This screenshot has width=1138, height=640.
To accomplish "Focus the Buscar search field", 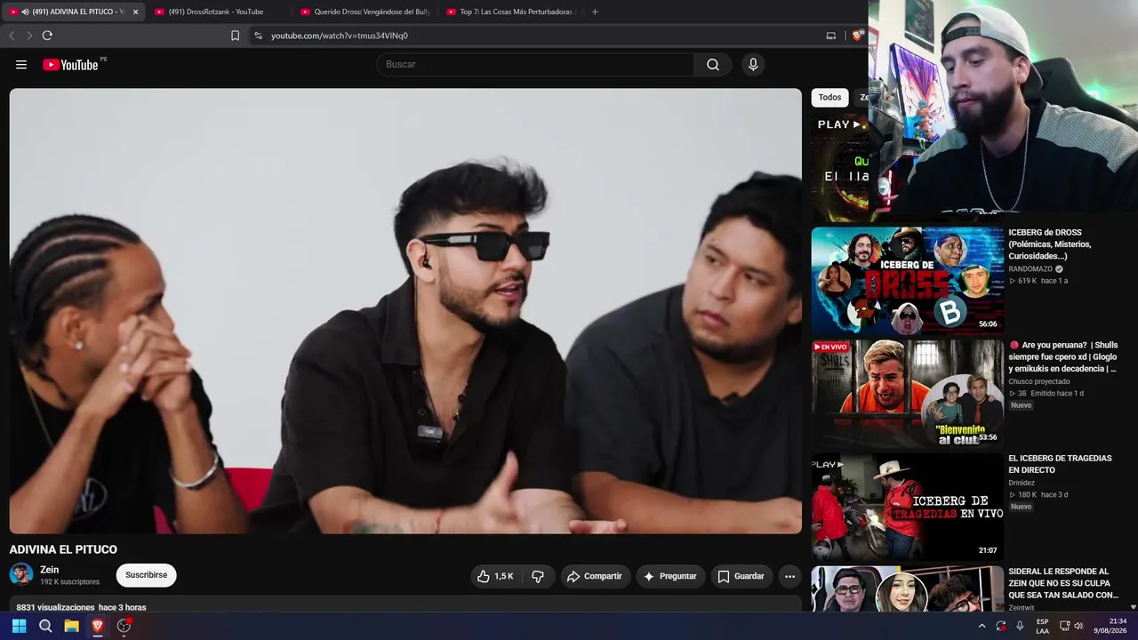I will pos(535,64).
